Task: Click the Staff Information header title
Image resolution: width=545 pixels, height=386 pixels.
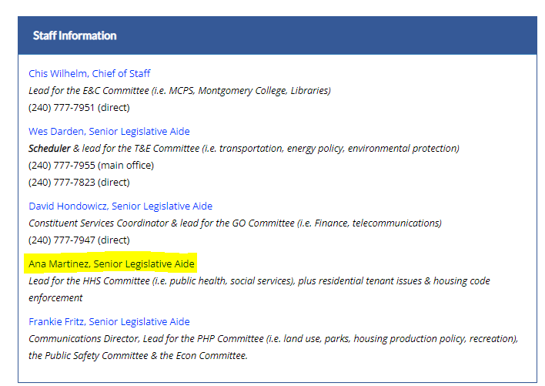Action: click(75, 36)
